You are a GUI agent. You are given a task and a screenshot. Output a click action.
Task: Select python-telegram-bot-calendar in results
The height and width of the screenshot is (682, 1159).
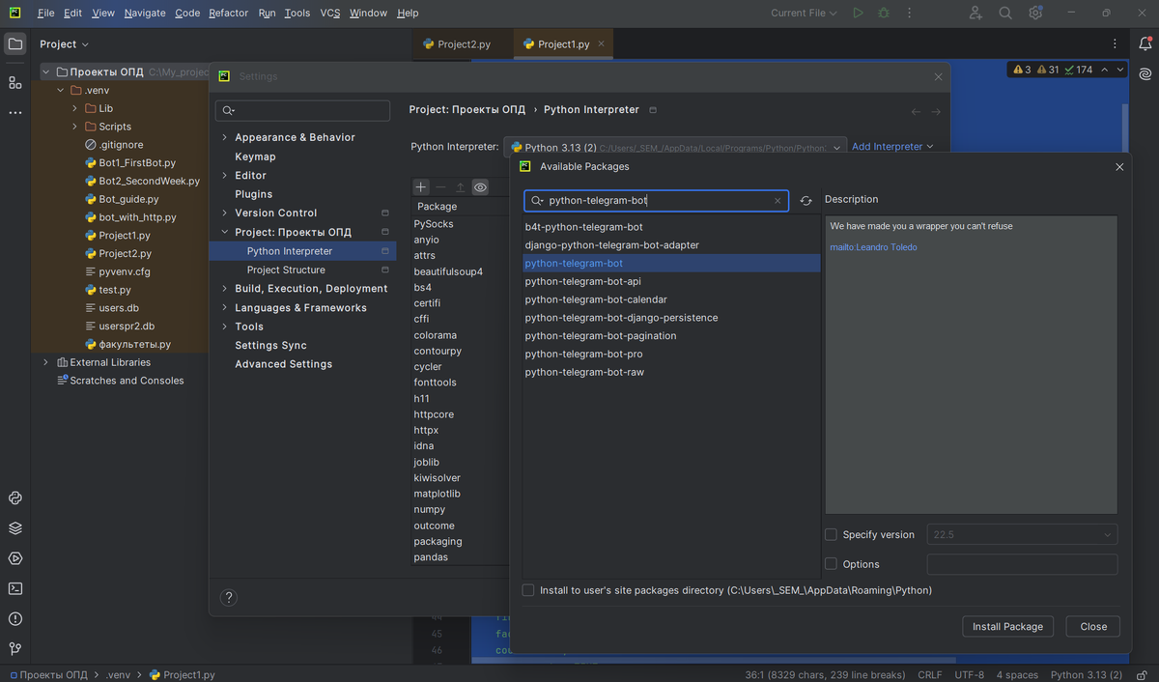(670, 299)
